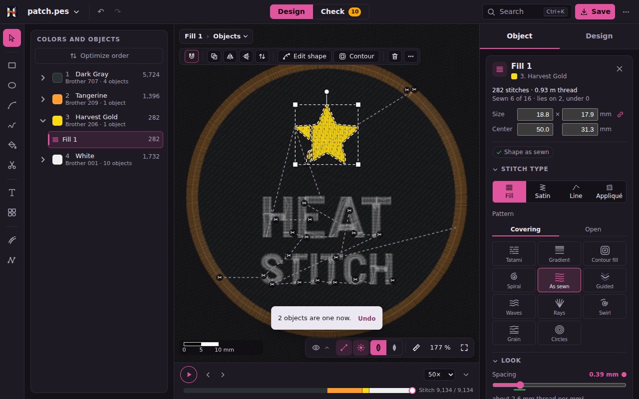The width and height of the screenshot is (639, 399).
Task: Click Undo in the toast message
Action: 366,318
